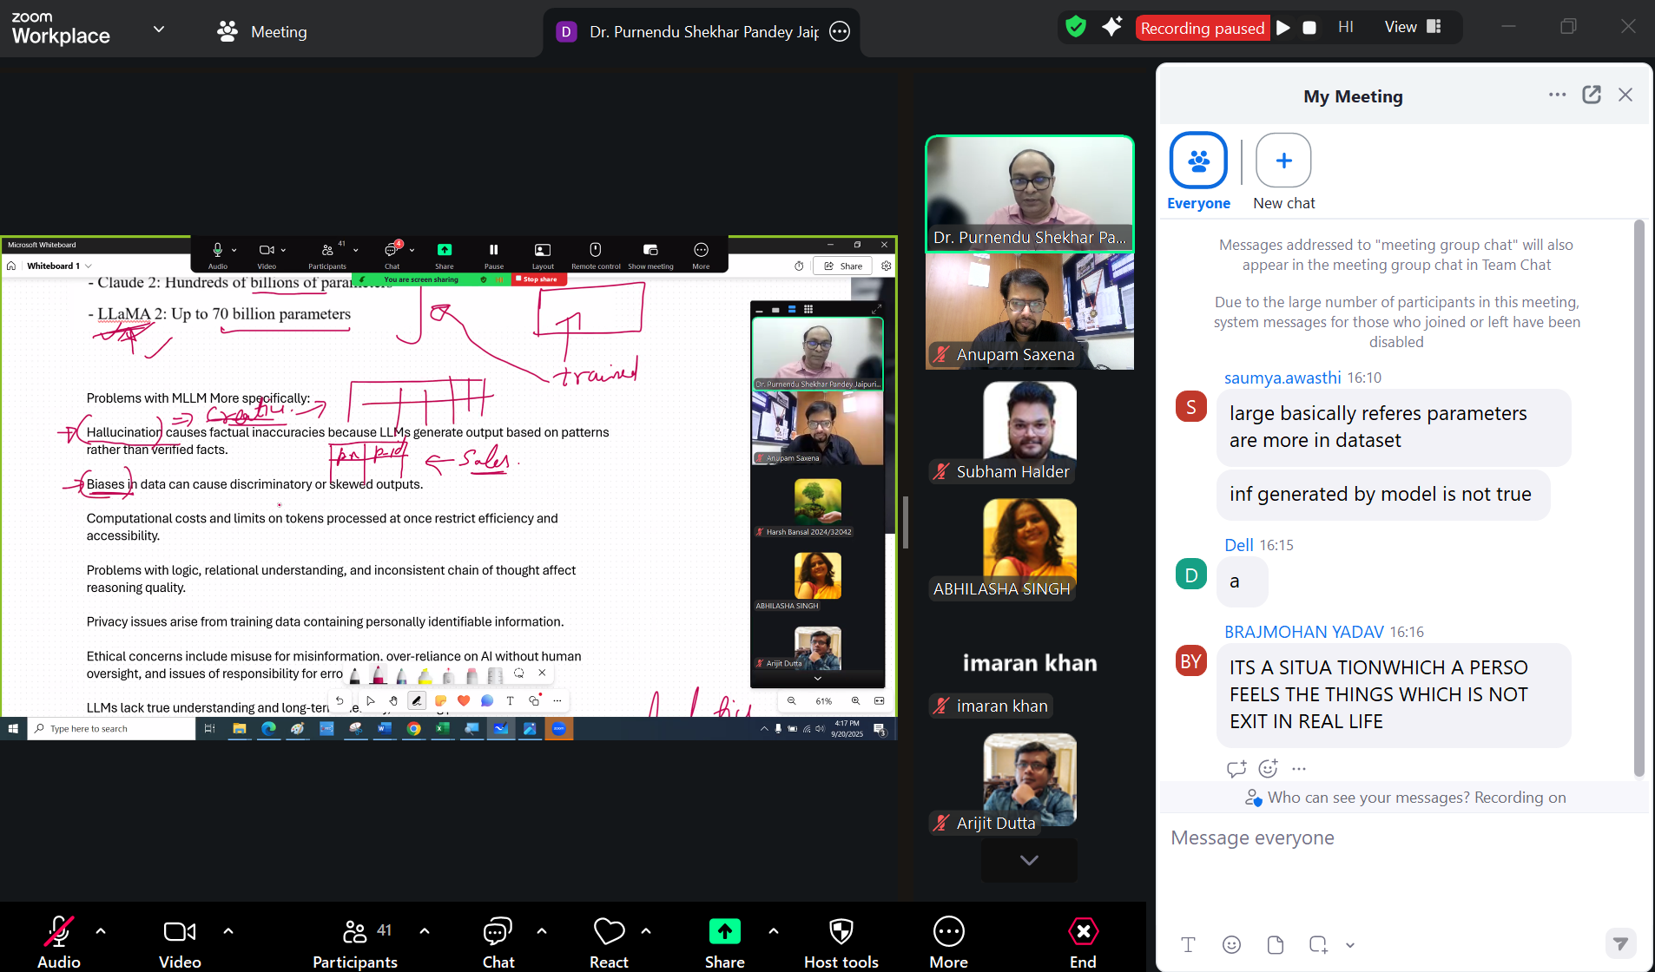The height and width of the screenshot is (972, 1655).
Task: Resume the paused recording
Action: pos(1282,28)
